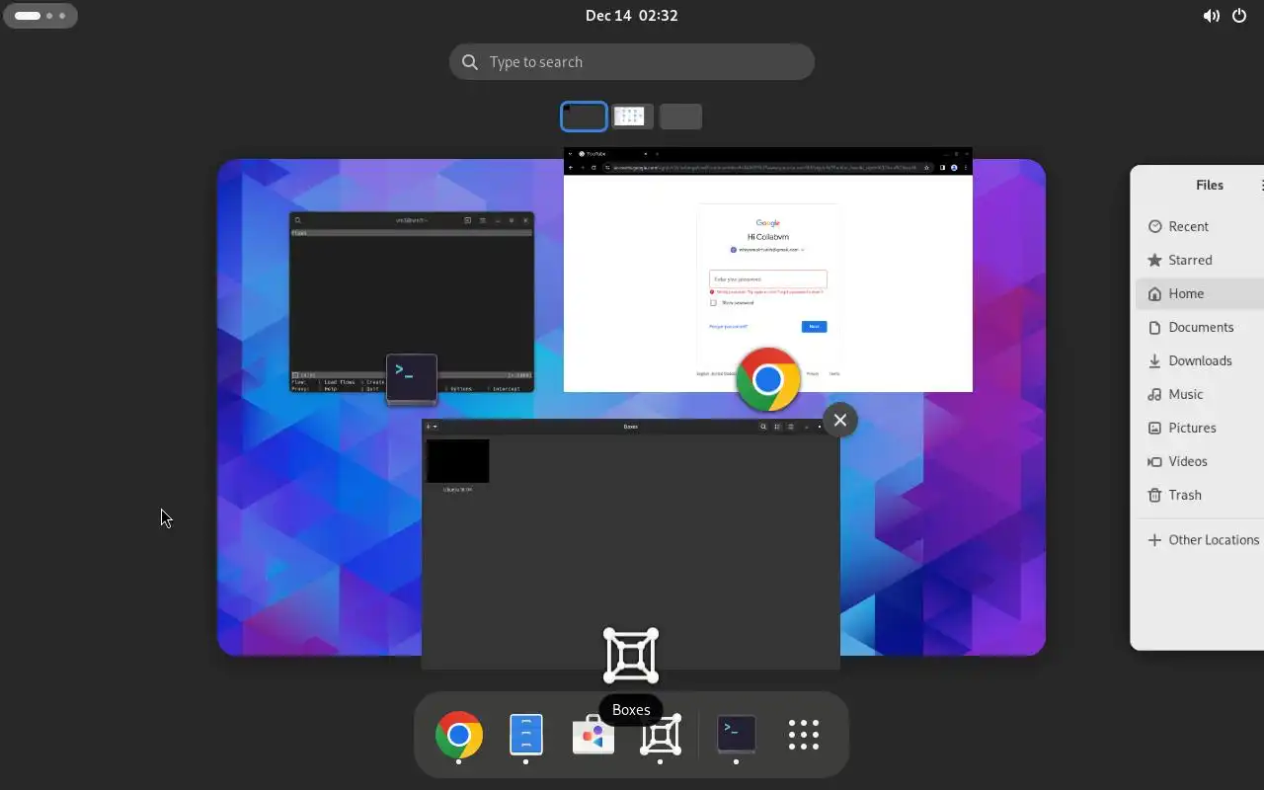Open system volume menu in top bar

(1211, 16)
